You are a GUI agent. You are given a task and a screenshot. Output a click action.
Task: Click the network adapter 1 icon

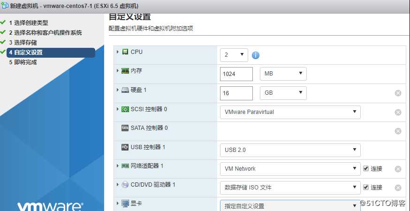(x=125, y=166)
